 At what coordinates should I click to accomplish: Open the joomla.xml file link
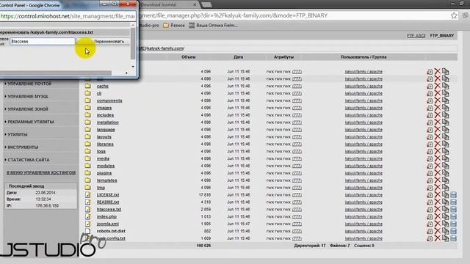tap(108, 224)
